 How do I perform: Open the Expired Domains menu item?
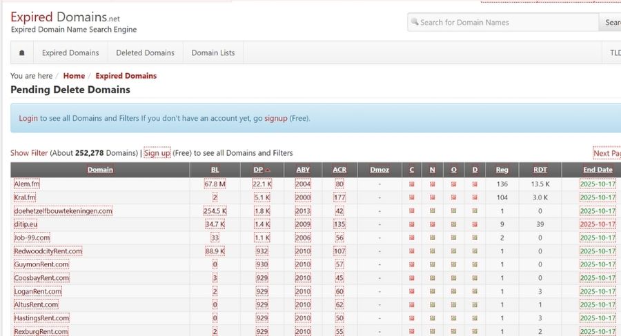[70, 53]
